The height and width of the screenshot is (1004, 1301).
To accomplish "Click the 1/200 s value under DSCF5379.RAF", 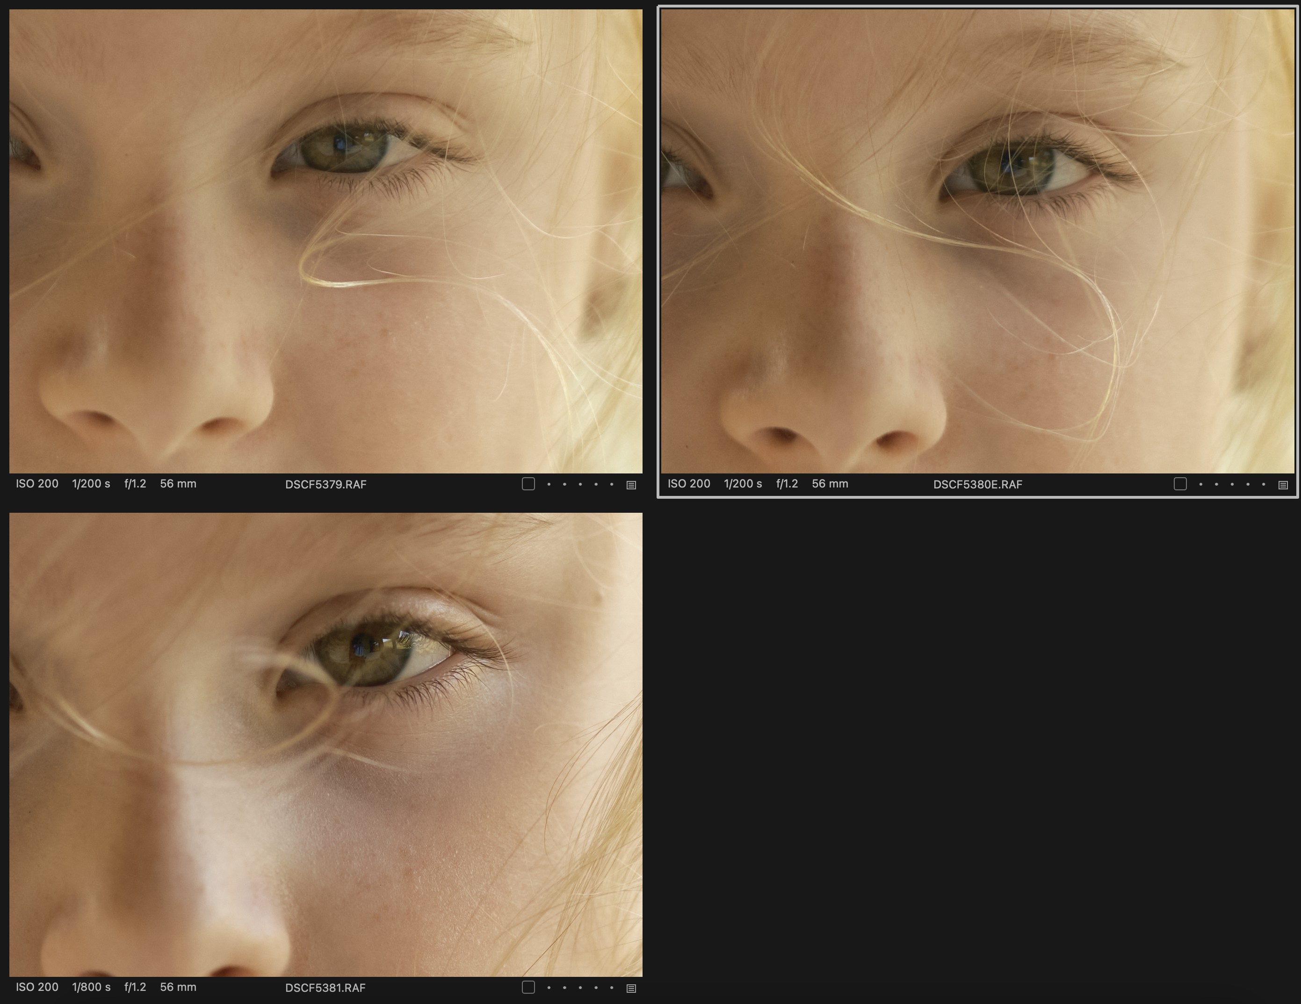I will [91, 484].
